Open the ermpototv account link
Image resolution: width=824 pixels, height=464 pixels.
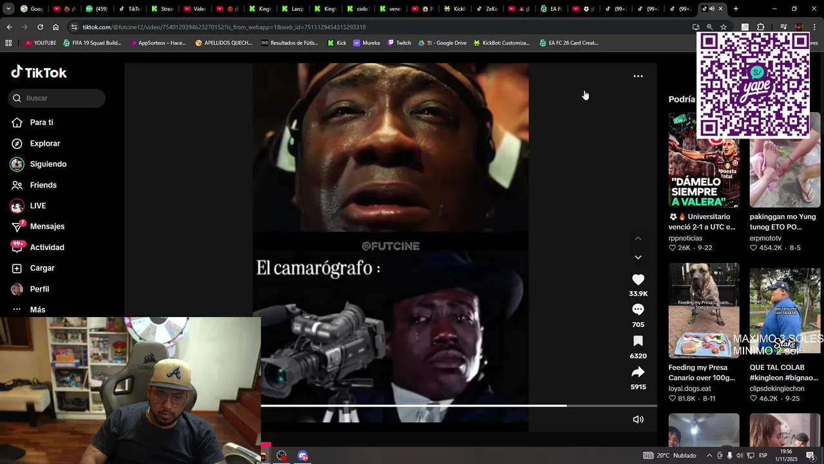point(765,238)
